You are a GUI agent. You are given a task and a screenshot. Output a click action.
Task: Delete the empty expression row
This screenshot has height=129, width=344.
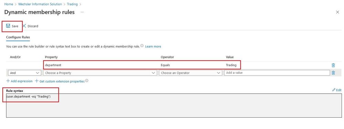coord(333,73)
